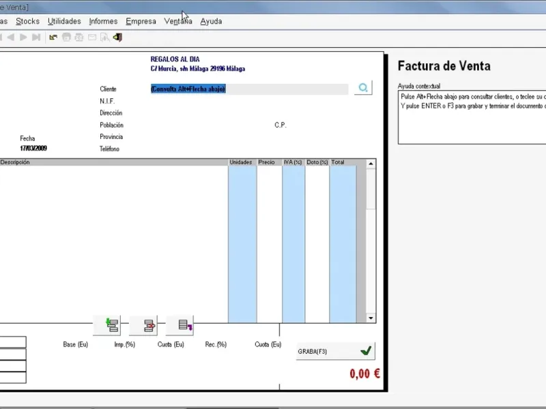Viewport: 546px width, 409px height.
Task: Click the Provincia label
Action: point(111,137)
